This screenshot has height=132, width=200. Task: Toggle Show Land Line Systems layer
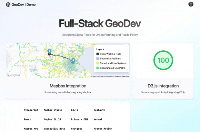(x=111, y=63)
